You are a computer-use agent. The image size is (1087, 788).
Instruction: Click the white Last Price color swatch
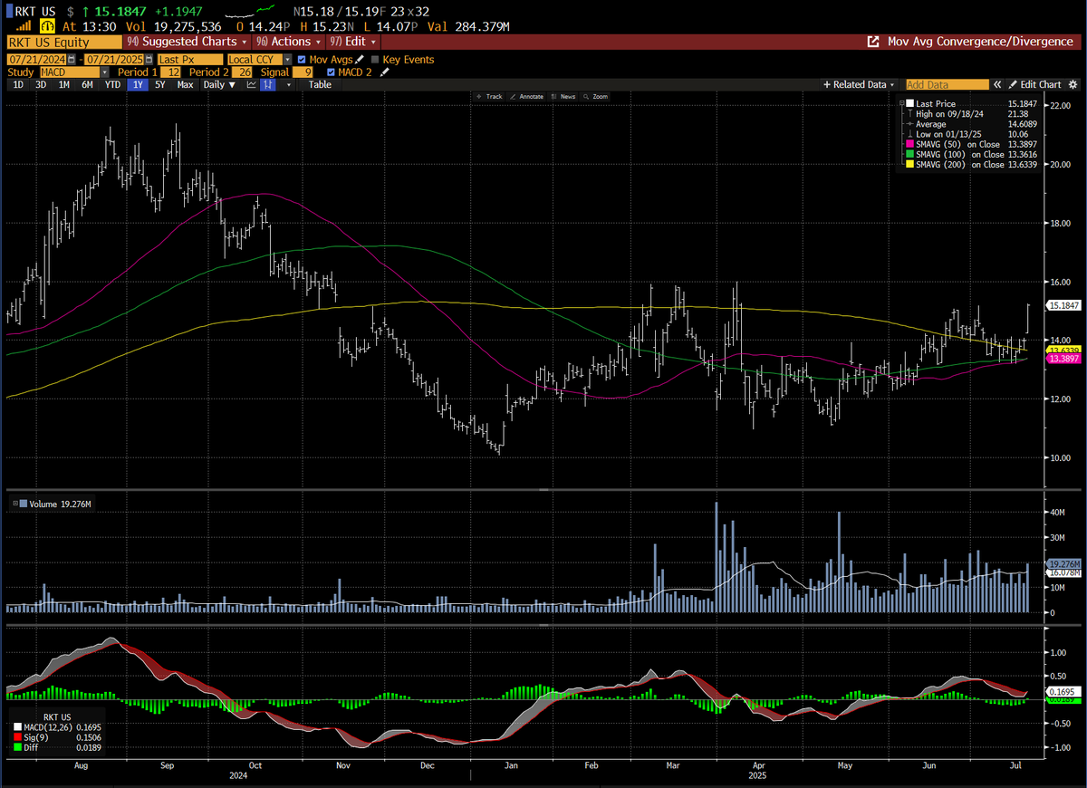pyautogui.click(x=909, y=103)
